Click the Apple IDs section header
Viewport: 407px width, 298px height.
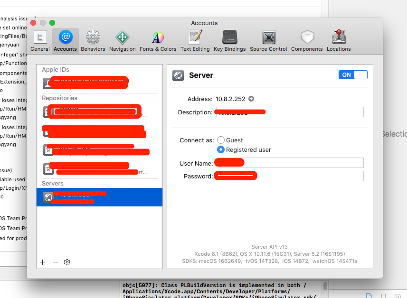click(56, 69)
